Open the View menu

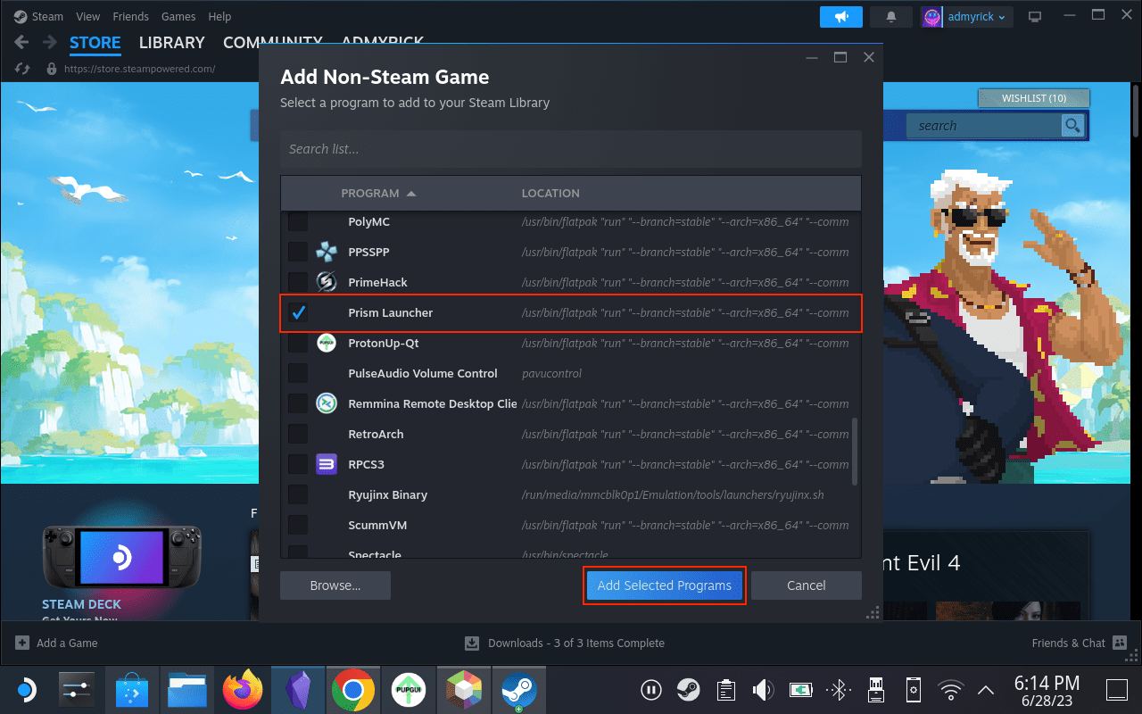click(x=87, y=16)
